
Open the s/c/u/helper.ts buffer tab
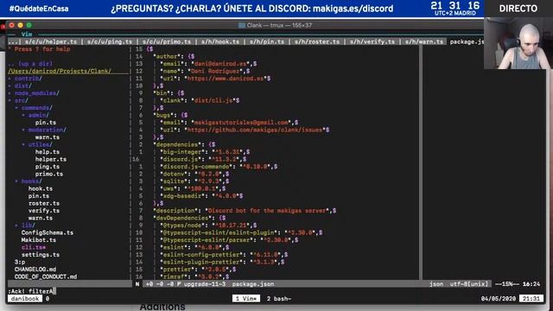(51, 41)
